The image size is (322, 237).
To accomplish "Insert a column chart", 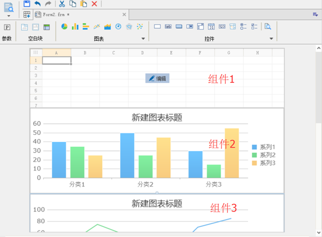I will tap(75, 27).
